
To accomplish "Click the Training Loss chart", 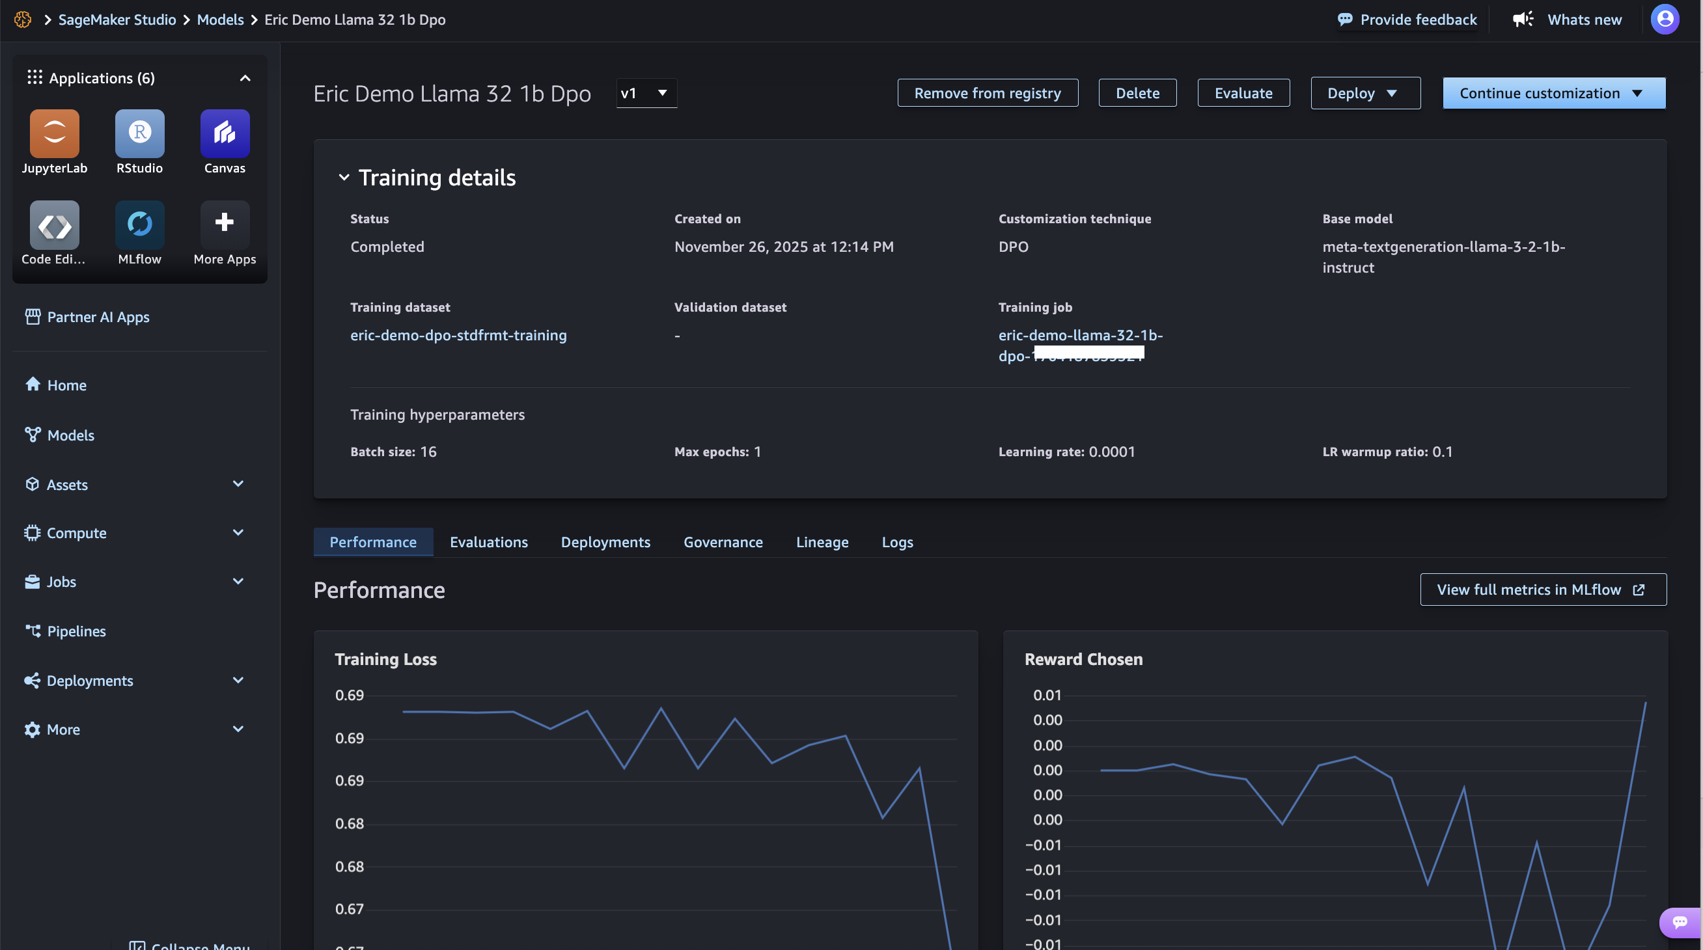I will (x=646, y=790).
